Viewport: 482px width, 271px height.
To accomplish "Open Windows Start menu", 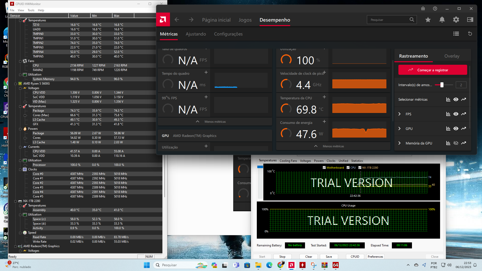I will tap(147, 265).
